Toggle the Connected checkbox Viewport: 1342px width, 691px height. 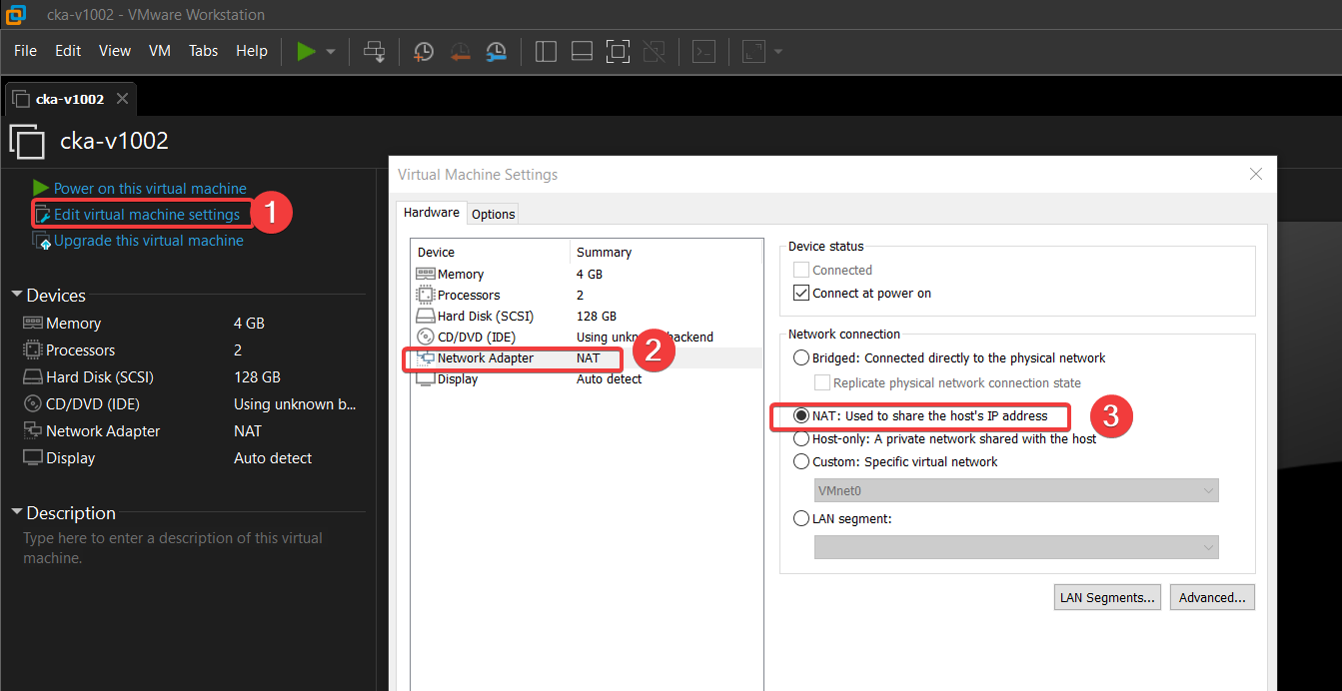(800, 271)
